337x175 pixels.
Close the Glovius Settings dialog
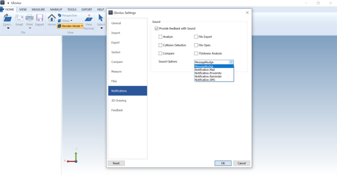(x=247, y=13)
